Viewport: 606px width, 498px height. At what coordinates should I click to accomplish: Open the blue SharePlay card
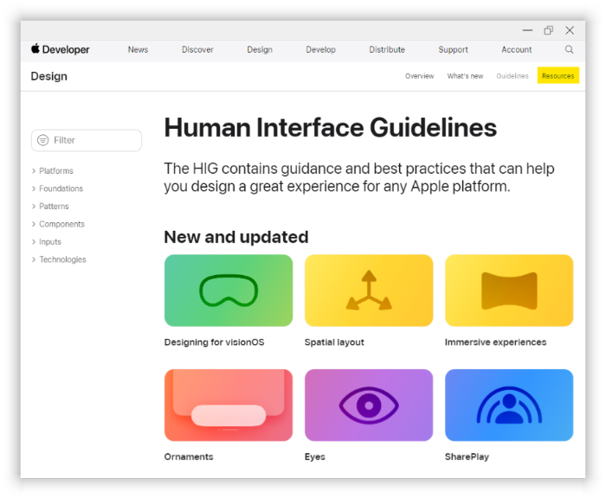coord(509,405)
